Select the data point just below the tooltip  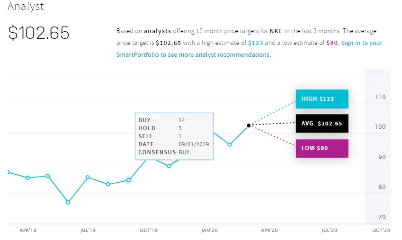pyautogui.click(x=169, y=166)
